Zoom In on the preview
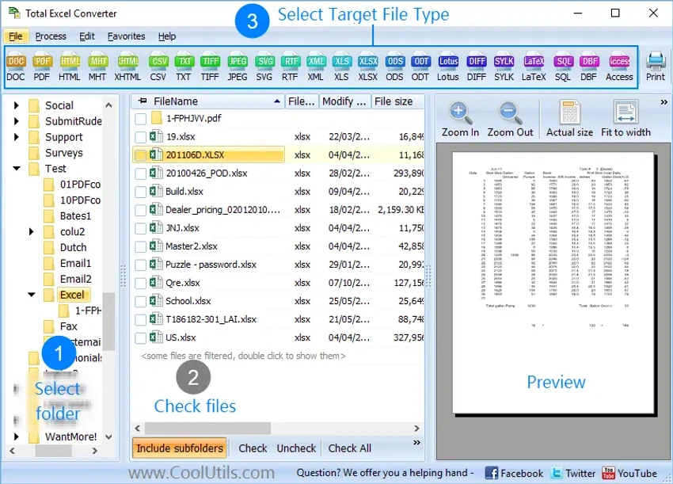Viewport: 673px width, 484px height. (x=460, y=120)
